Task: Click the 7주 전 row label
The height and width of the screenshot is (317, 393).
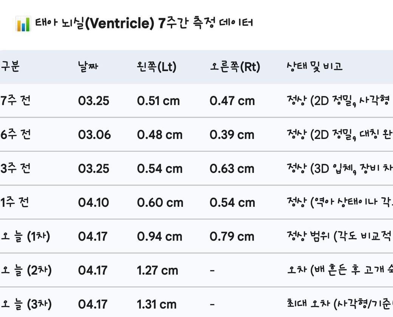Action: [x=15, y=101]
